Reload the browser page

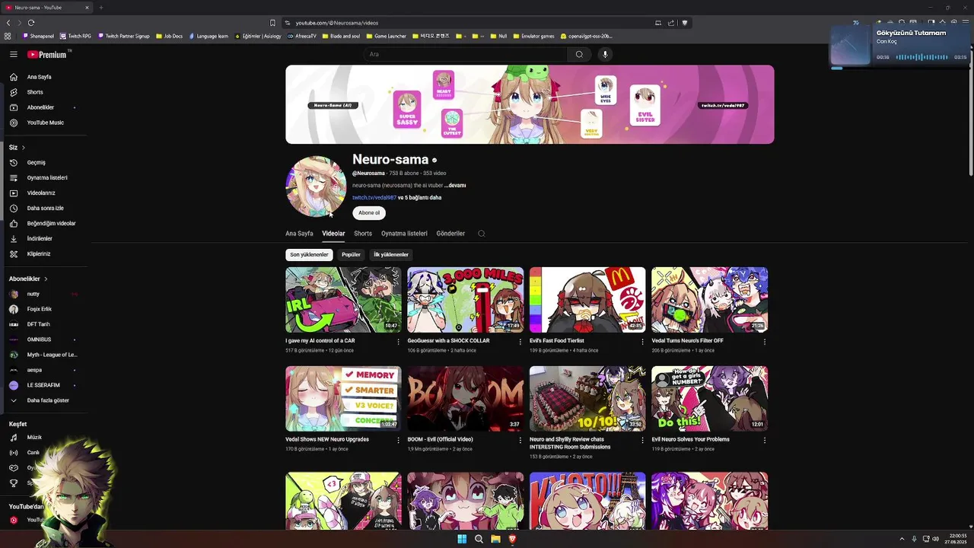pos(31,23)
